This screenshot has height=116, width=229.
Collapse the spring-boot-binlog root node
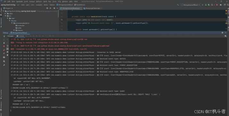[x=3, y=11]
